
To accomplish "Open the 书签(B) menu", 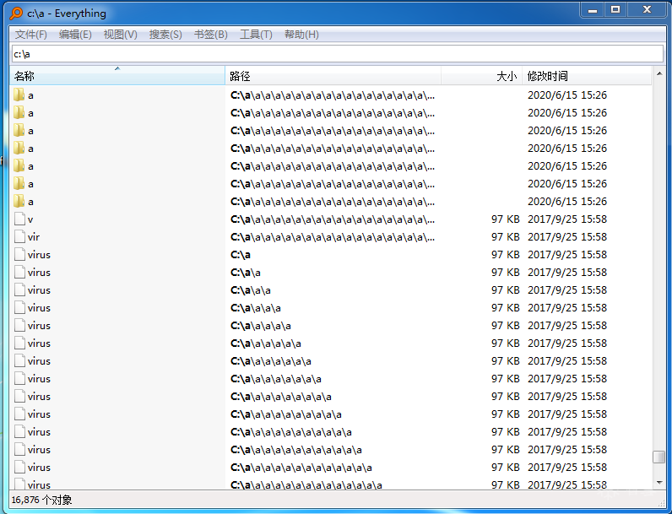I will point(211,35).
